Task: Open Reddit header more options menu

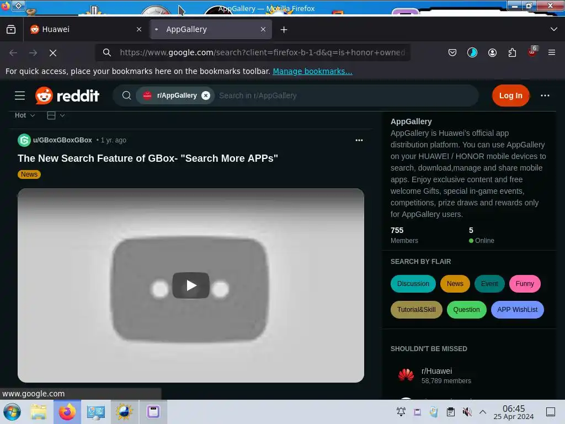Action: pos(545,96)
